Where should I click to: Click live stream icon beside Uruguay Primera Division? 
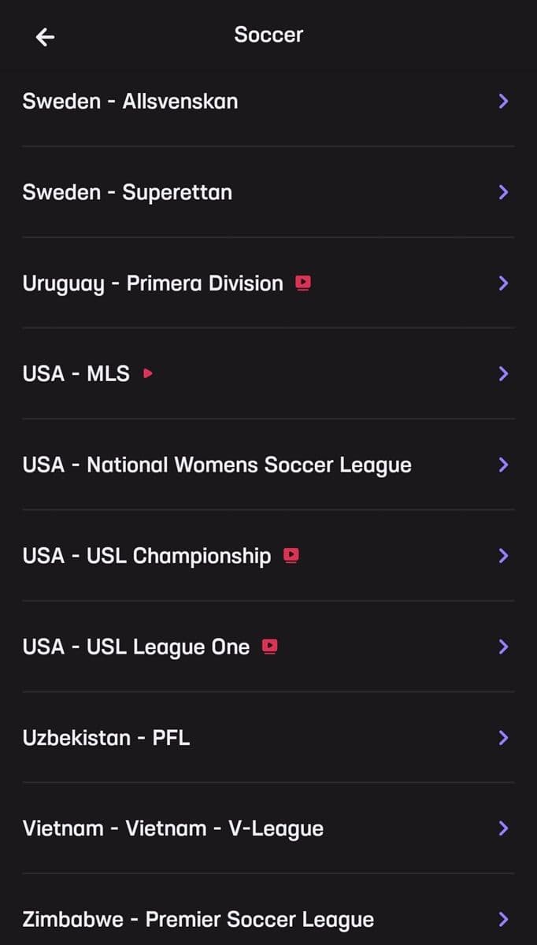303,283
